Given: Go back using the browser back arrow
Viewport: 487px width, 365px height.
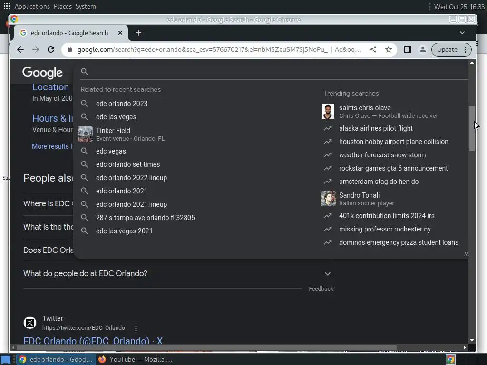Looking at the screenshot, I should pyautogui.click(x=20, y=49).
